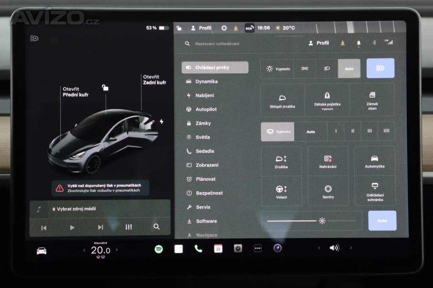Tap the car icon in bottom bar
Viewport: 433px width, 288px height.
pyautogui.click(x=41, y=250)
